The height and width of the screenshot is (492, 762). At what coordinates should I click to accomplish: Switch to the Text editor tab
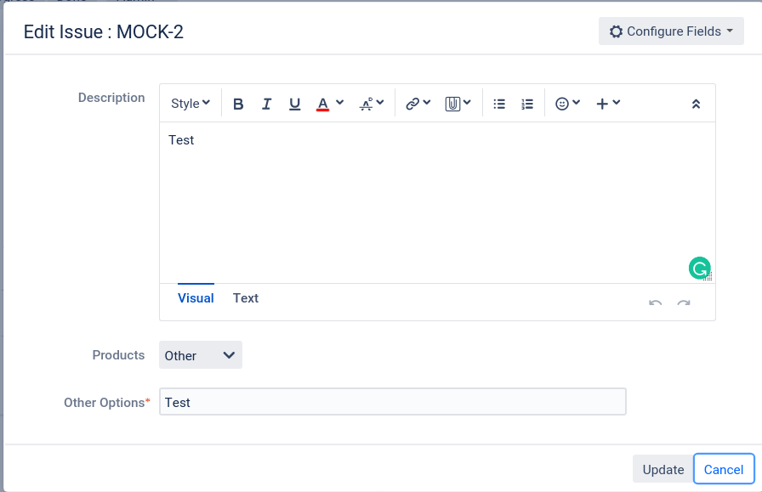click(246, 298)
